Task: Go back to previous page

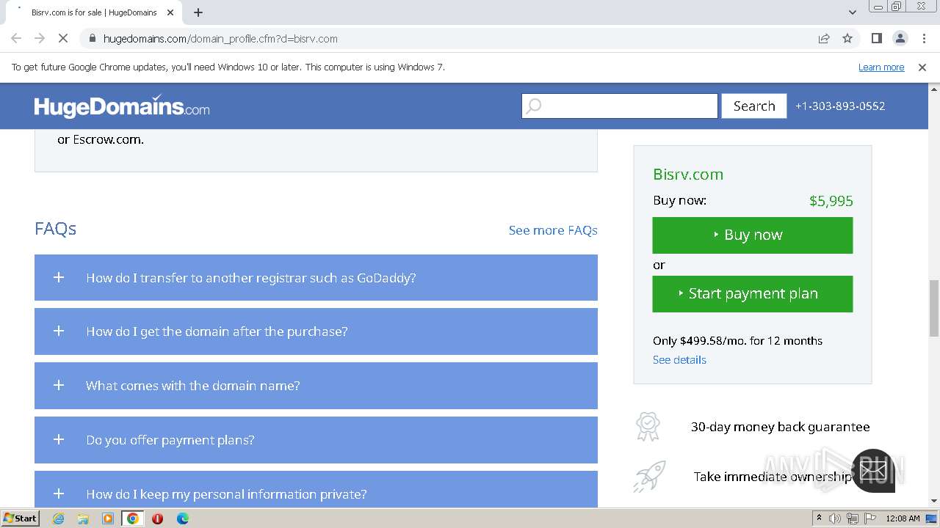Action: pos(16,38)
